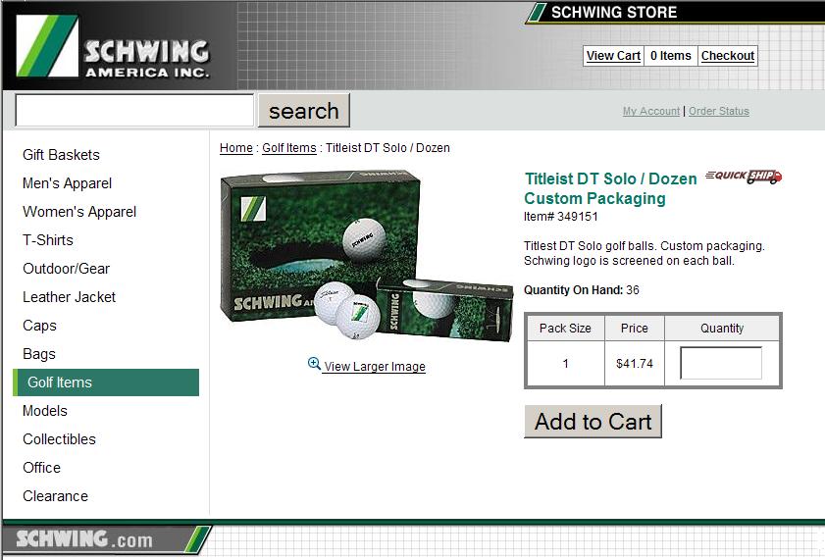The image size is (825, 560).
Task: Open Women's Apparel category
Action: point(79,212)
